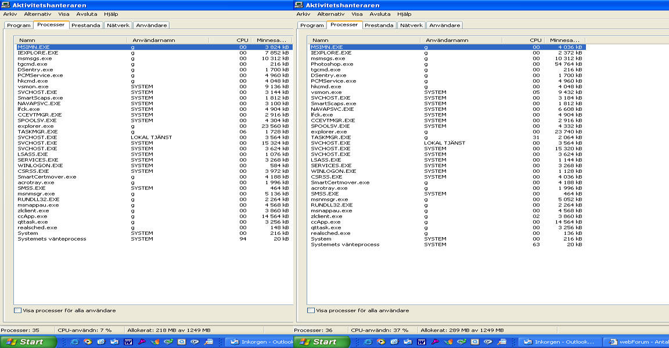Sort by Minnesa... column in the left window
The width and height of the screenshot is (669, 348).
click(x=271, y=40)
